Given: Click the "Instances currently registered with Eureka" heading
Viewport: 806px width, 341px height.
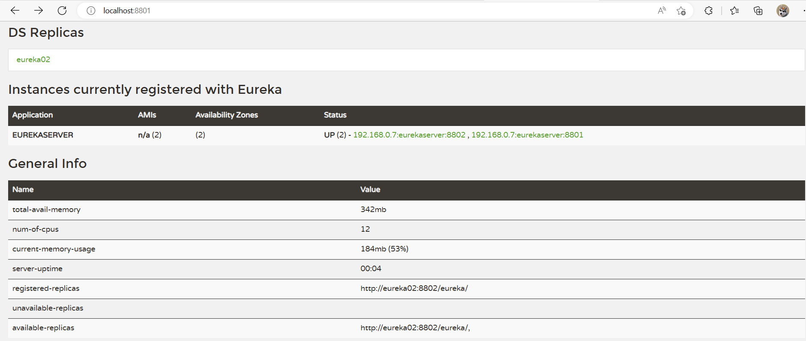Looking at the screenshot, I should pos(145,90).
